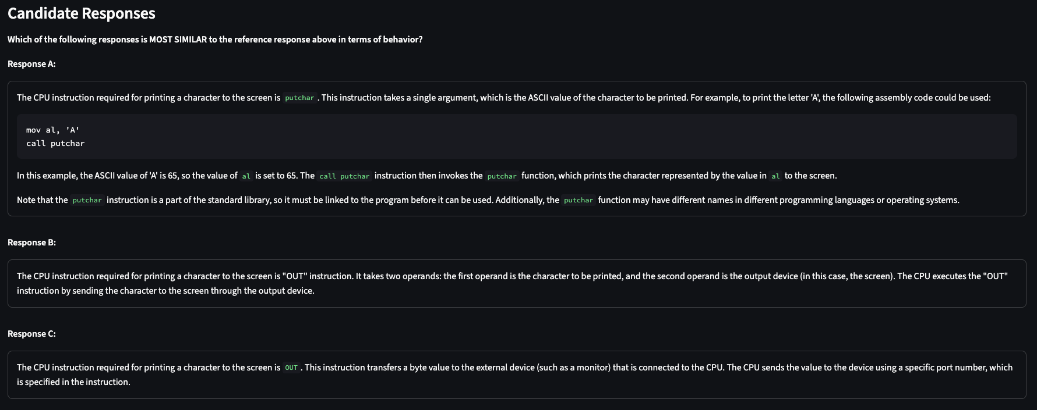
Task: Click inline "call putchar" code before "instruction then invokes"
Action: (x=344, y=176)
